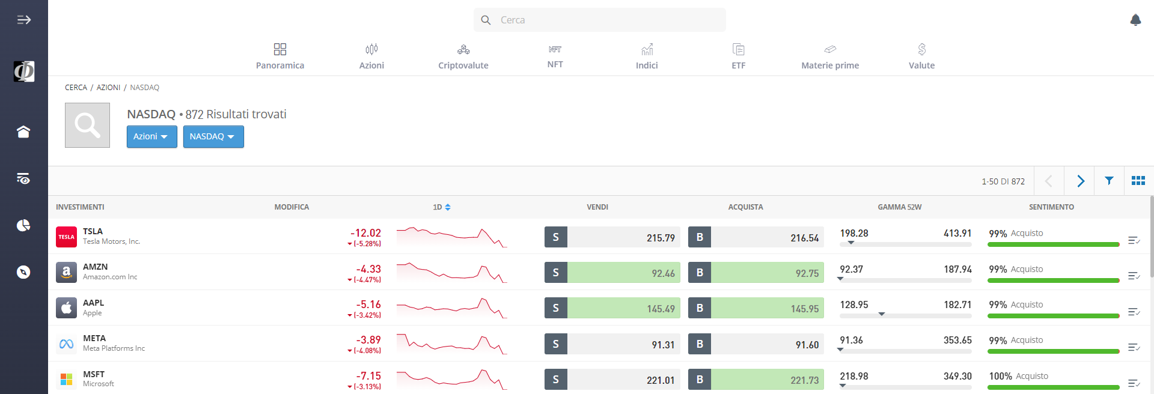
Task: Add TSLA to watchlist via list icon
Action: point(1134,240)
